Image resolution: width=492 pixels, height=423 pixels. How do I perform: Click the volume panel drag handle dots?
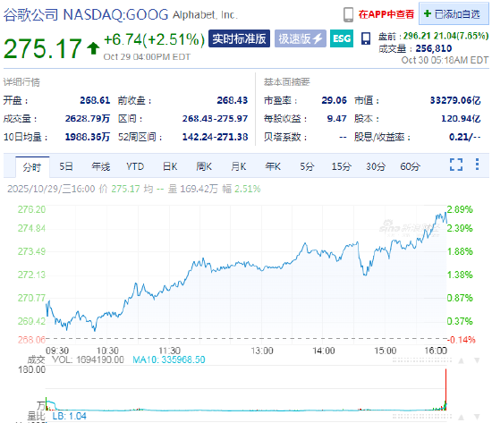pyautogui.click(x=422, y=360)
